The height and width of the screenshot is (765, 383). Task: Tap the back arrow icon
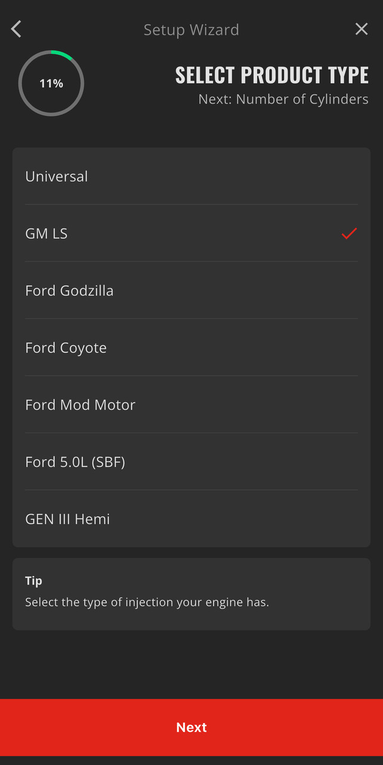click(x=16, y=29)
